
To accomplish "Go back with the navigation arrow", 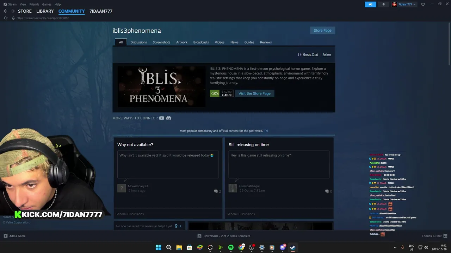I will click(5, 11).
